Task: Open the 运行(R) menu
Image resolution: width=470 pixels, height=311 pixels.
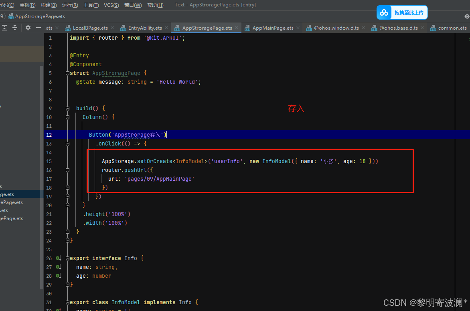Action: (x=70, y=5)
